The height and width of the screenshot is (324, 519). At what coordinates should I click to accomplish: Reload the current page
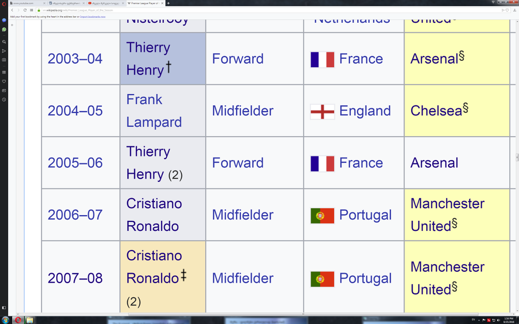[x=25, y=10]
